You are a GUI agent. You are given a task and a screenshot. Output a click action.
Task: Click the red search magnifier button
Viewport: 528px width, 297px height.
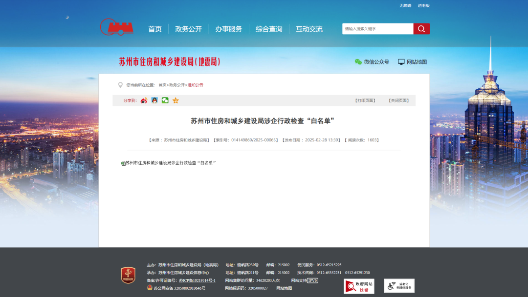coord(421,29)
